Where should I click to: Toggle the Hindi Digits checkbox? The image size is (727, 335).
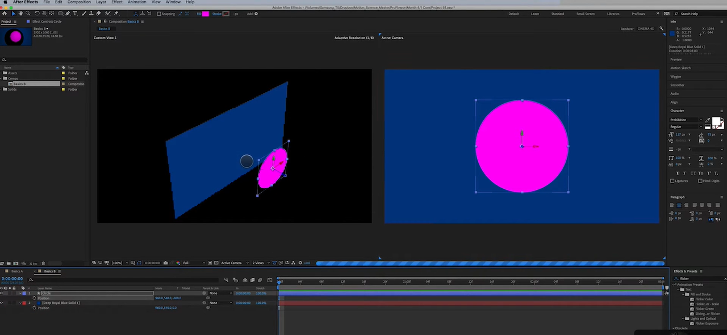[x=700, y=181]
